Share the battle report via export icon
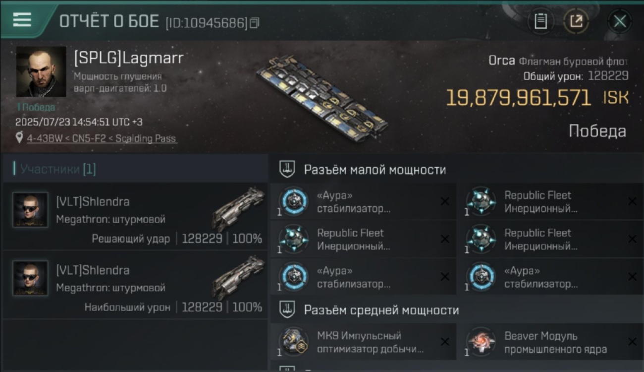This screenshot has width=644, height=372. [x=576, y=21]
